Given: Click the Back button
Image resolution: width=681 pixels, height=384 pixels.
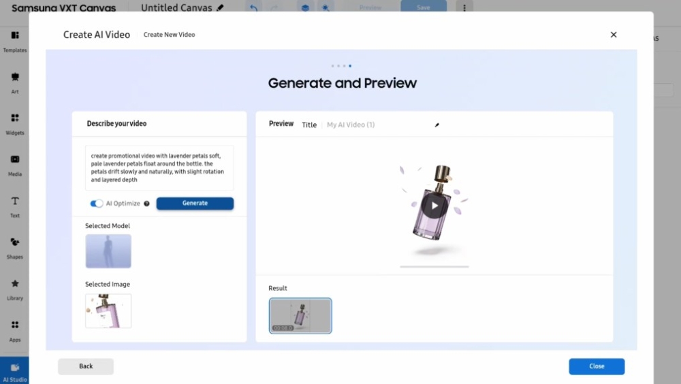Looking at the screenshot, I should point(86,366).
